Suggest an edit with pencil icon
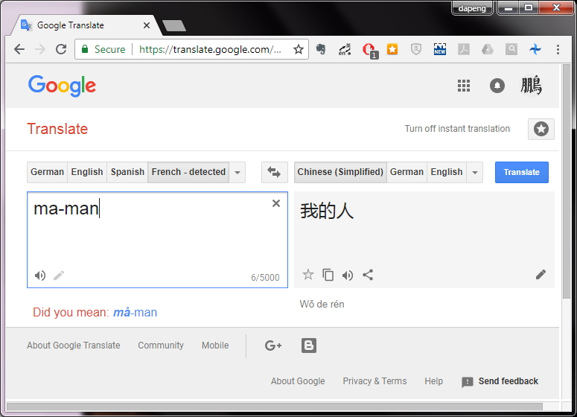The image size is (577, 417). pos(541,275)
